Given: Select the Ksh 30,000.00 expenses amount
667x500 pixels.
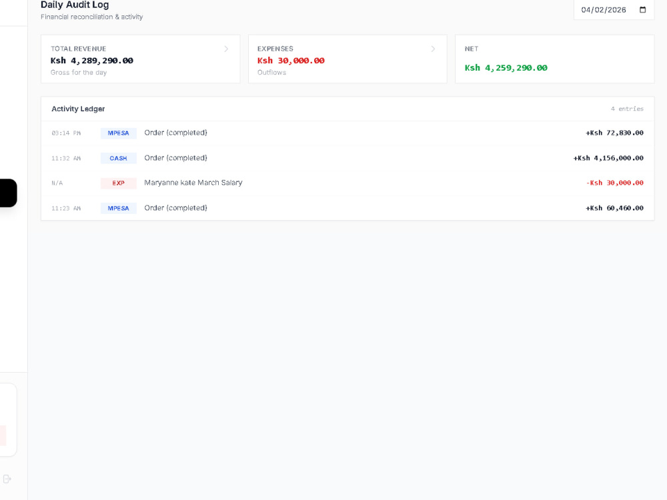Looking at the screenshot, I should [291, 61].
